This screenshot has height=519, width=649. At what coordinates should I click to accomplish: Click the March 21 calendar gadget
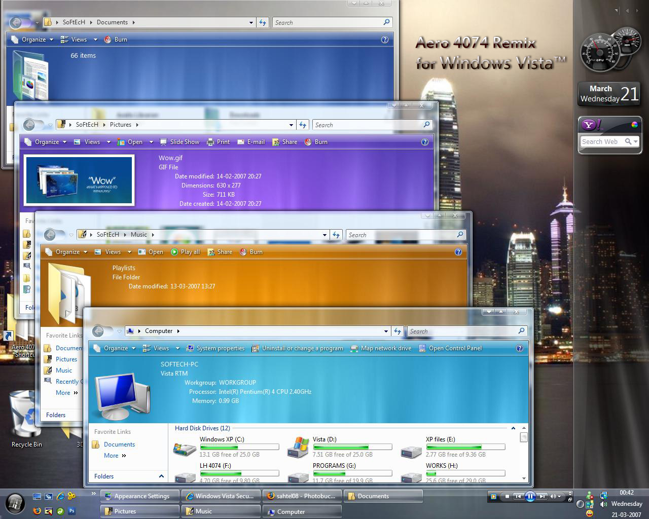(610, 94)
